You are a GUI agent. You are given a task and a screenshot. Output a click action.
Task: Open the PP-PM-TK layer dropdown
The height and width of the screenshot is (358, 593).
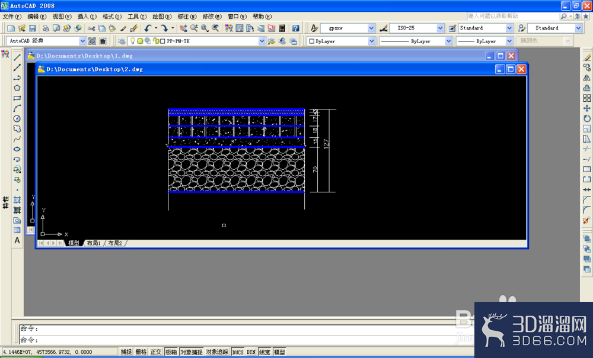point(262,41)
